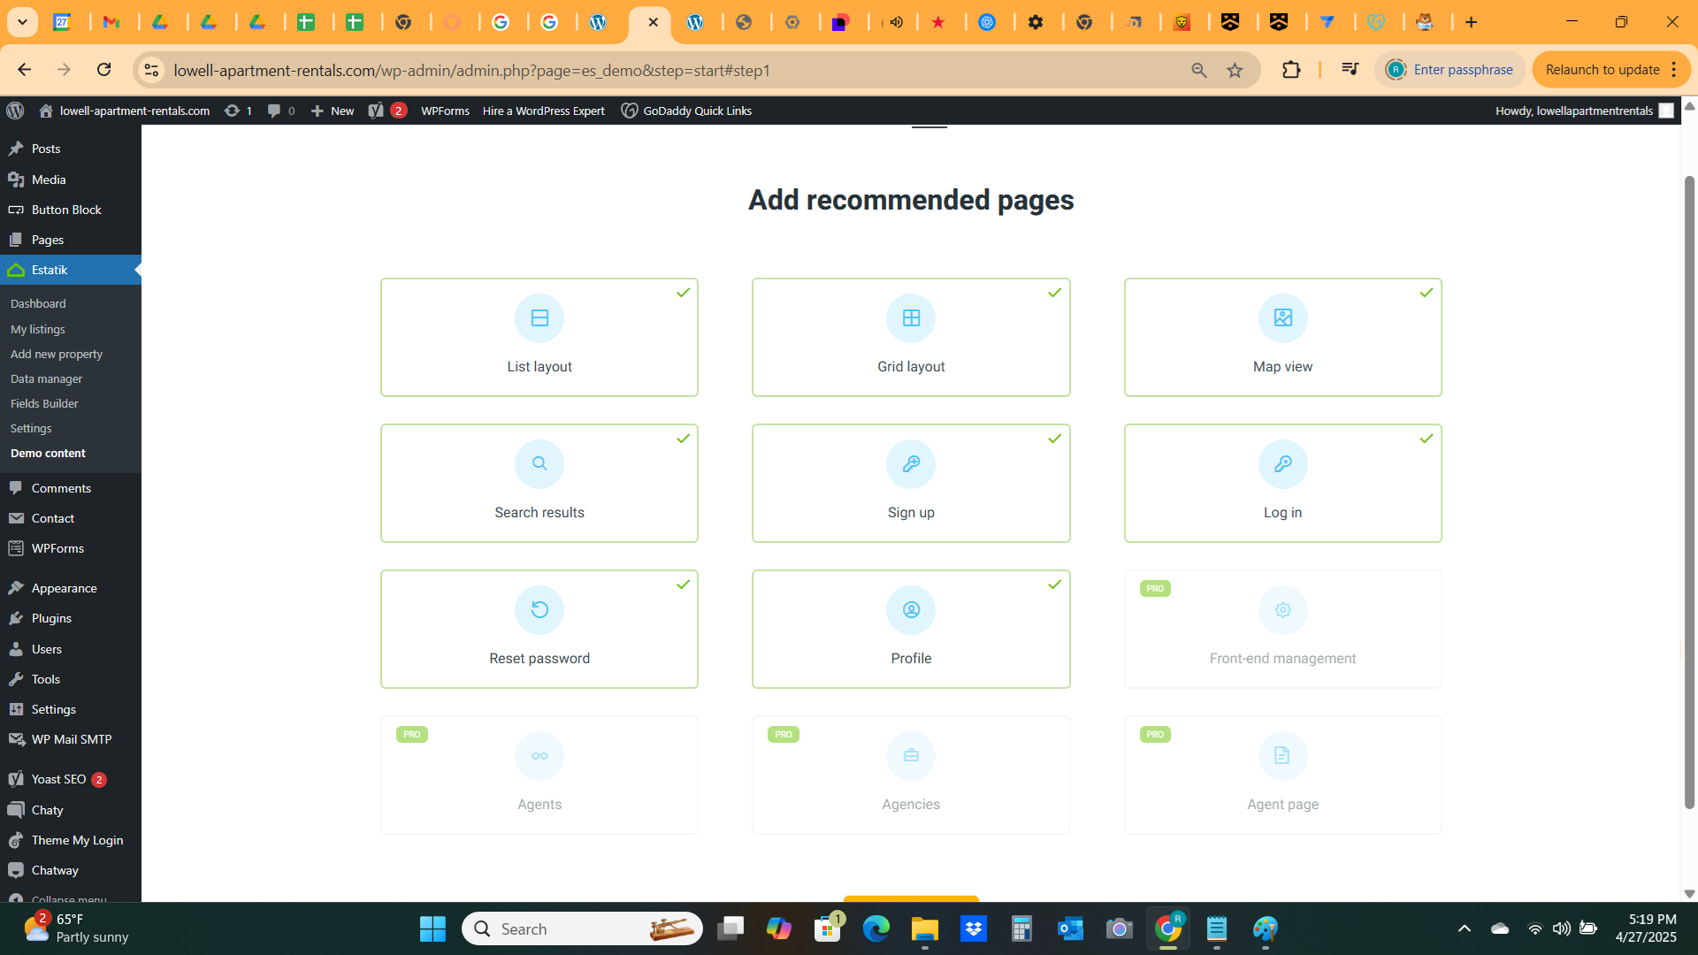The height and width of the screenshot is (955, 1698).
Task: Toggle the Map view page card
Action: point(1282,337)
